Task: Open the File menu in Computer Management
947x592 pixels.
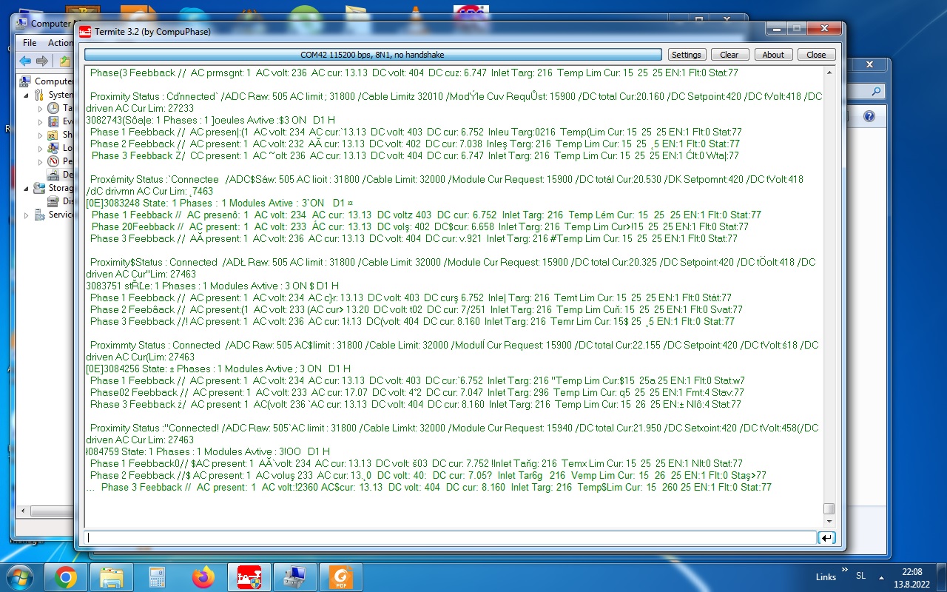Action: pos(30,43)
